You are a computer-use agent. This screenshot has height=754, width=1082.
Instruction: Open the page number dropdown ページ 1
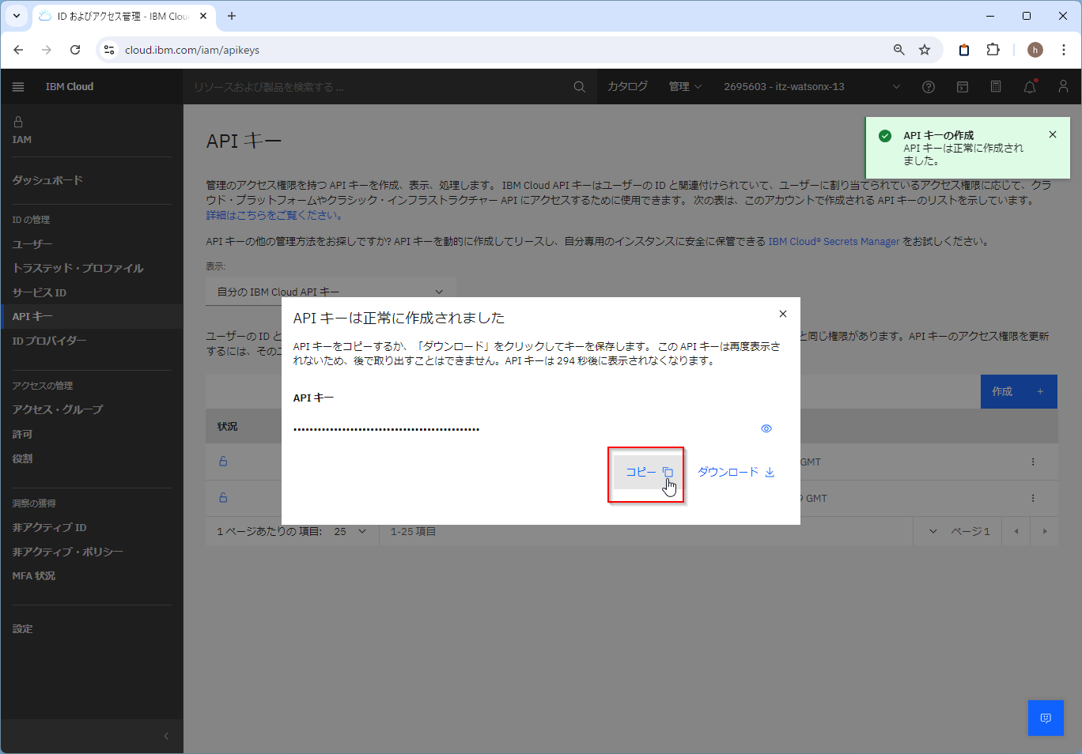pyautogui.click(x=959, y=532)
